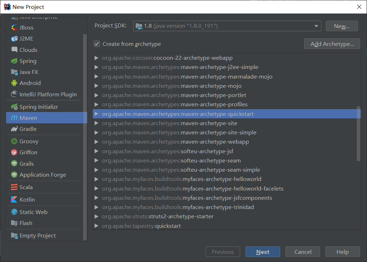Click the Griffon red icon

(14, 152)
